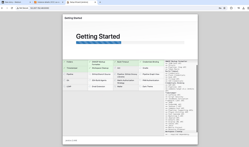Click the browser back arrow
This screenshot has height=147, width=249.
click(x=2, y=8)
